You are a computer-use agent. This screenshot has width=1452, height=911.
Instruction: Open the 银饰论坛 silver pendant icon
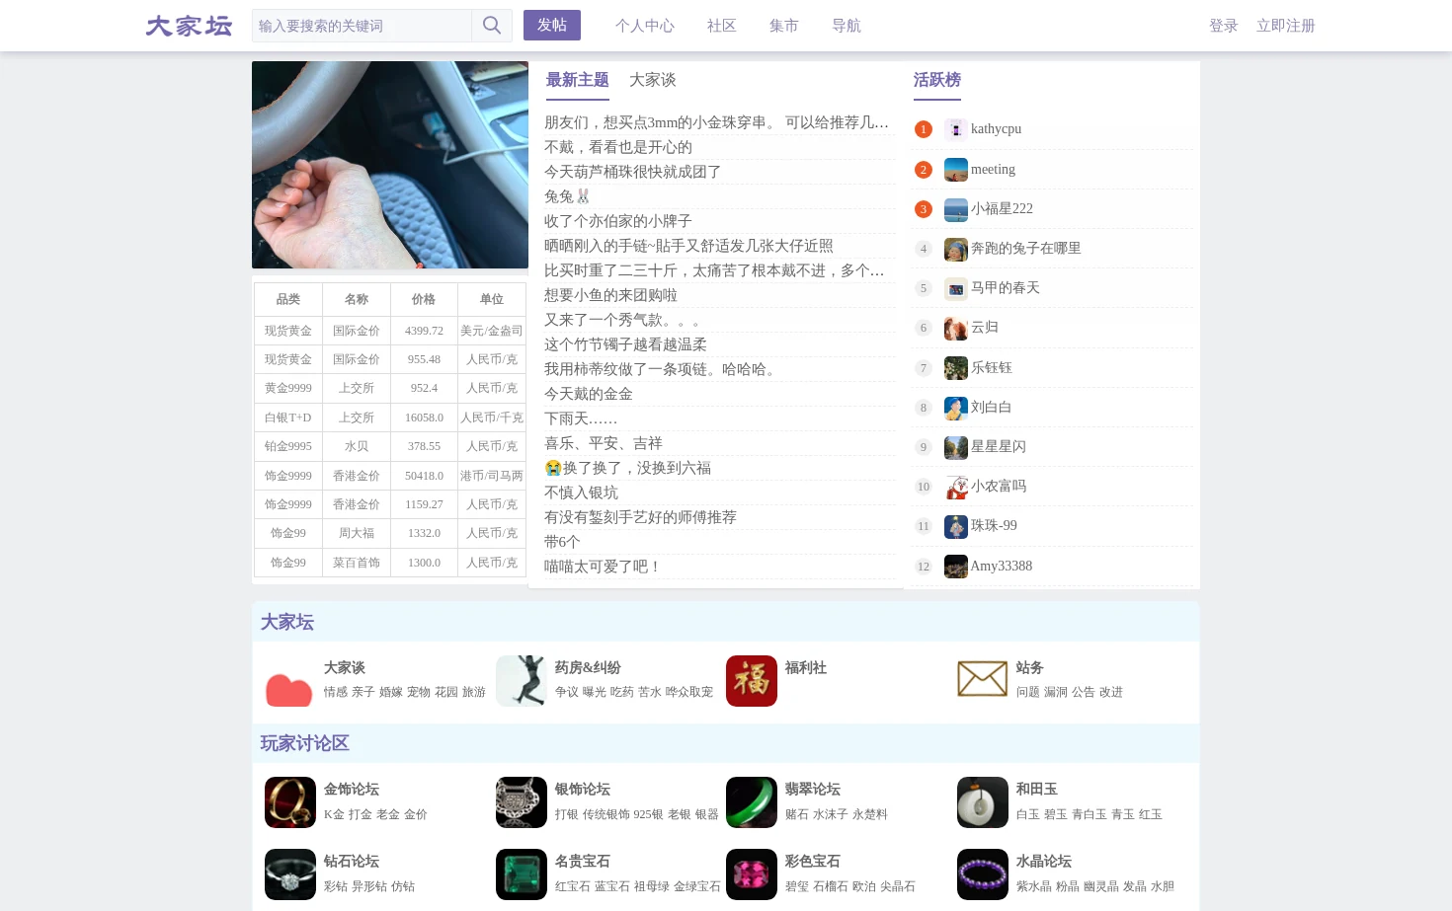[521, 802]
